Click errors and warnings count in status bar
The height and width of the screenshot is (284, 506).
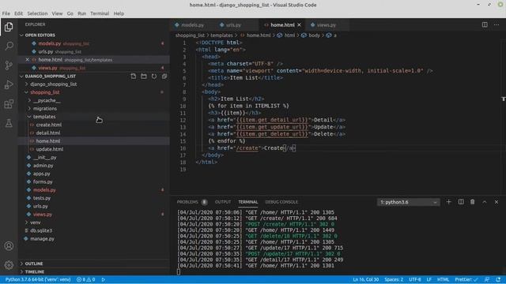pos(86,279)
